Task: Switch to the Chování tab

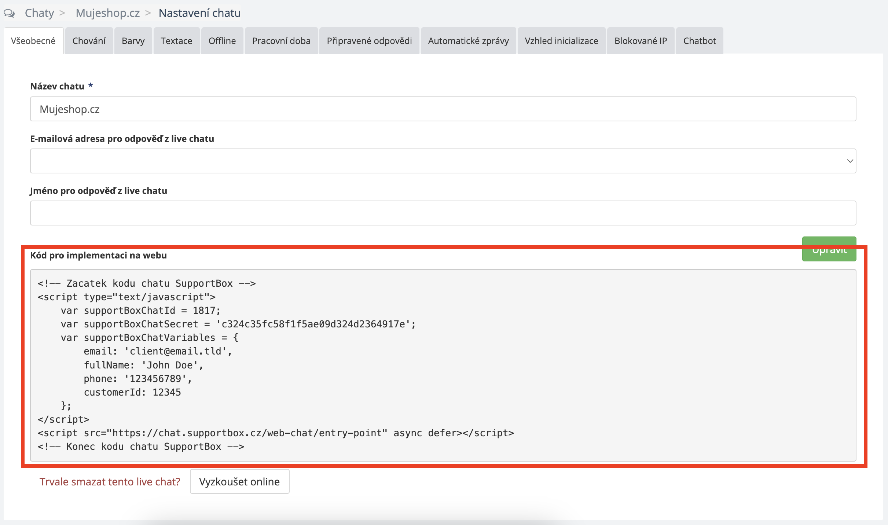Action: [x=89, y=41]
